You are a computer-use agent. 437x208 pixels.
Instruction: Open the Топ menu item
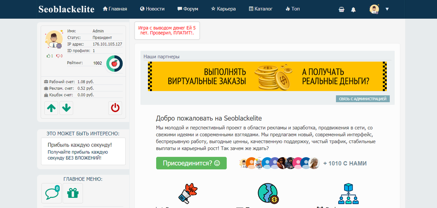(x=292, y=9)
